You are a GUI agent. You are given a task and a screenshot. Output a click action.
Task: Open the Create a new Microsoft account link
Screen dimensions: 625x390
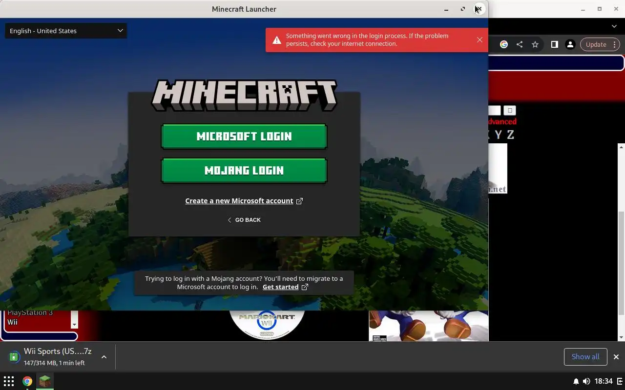(239, 201)
